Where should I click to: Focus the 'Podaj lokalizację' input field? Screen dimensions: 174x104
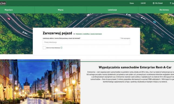[86, 42]
